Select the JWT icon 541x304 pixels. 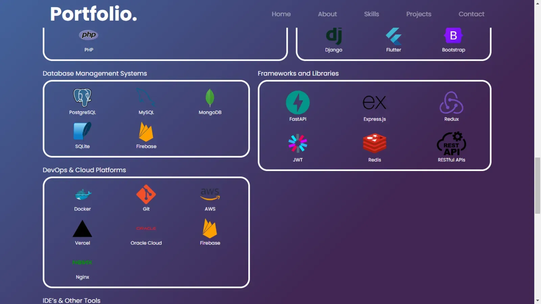tap(298, 143)
